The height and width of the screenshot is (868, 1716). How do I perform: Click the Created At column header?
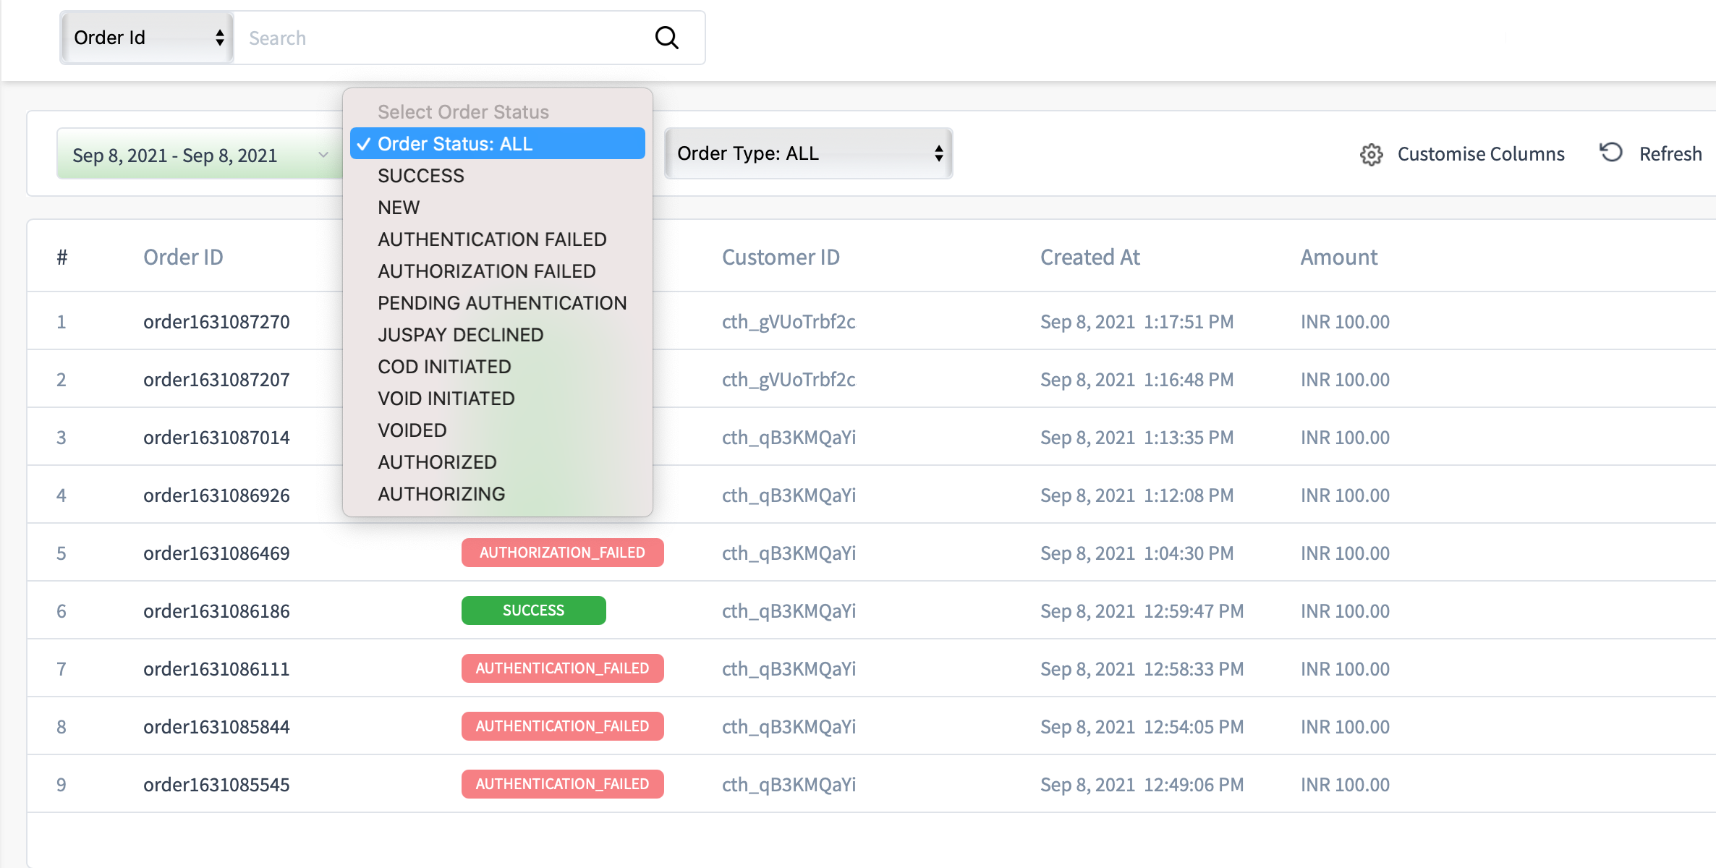[1090, 257]
